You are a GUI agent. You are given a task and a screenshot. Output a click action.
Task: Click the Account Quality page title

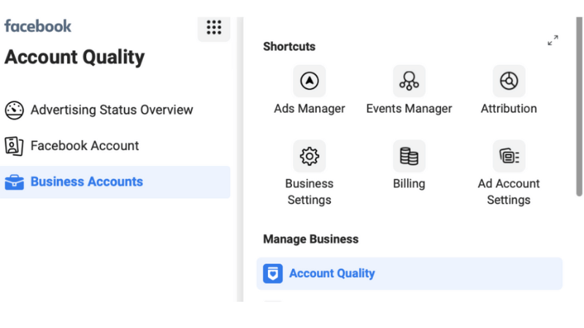point(74,58)
